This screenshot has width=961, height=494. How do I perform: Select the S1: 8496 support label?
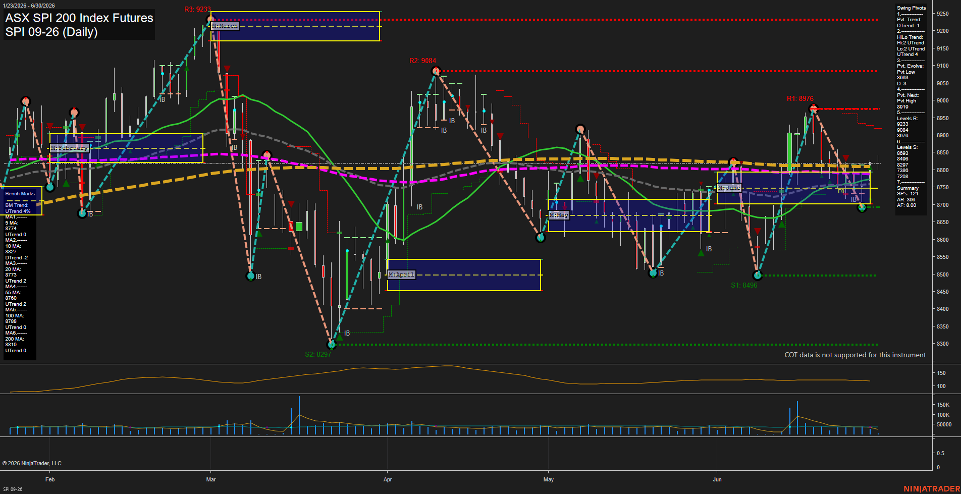744,285
